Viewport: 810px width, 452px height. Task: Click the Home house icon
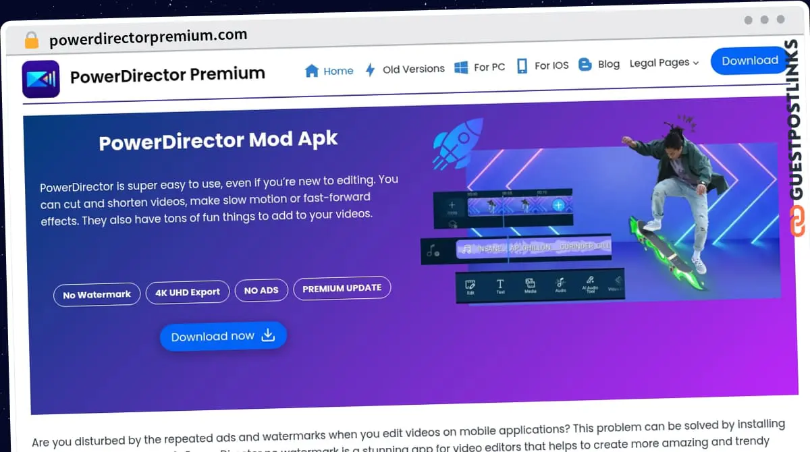tap(311, 71)
